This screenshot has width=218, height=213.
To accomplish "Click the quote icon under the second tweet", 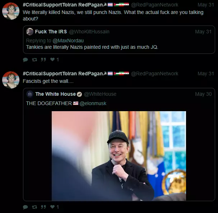I will [x=43, y=207].
